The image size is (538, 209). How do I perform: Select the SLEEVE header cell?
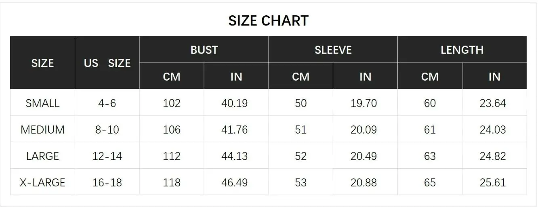333,50
